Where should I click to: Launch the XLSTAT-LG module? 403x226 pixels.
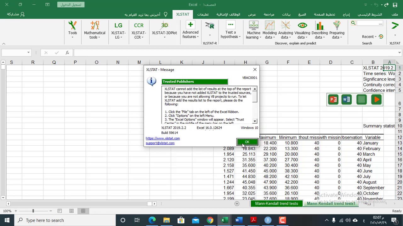click(118, 30)
